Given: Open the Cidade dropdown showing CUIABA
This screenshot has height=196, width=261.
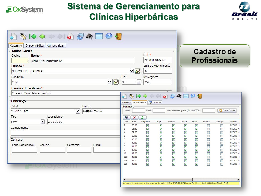Looking at the screenshot, I should click(x=78, y=111).
